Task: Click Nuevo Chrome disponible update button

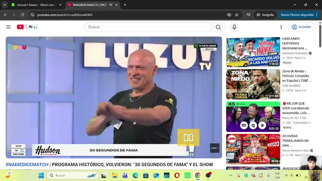Action: (299, 15)
